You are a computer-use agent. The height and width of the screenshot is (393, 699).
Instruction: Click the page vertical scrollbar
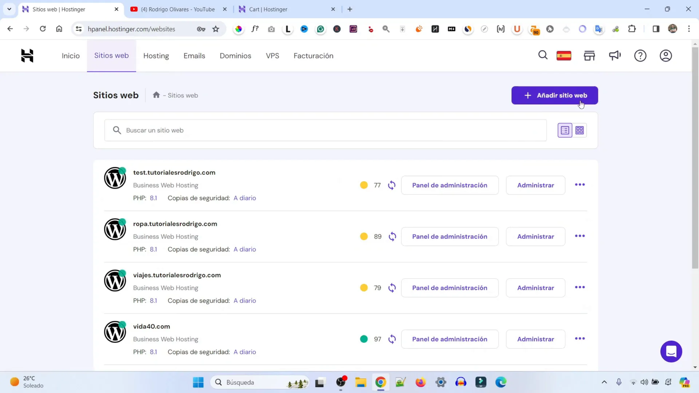point(695,157)
